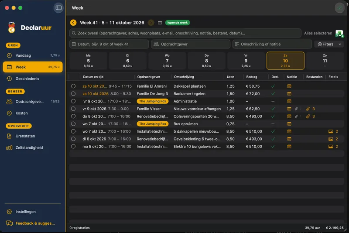Select the Opleveringspunten row radio button
Viewport: 349px width, 233px height.
click(x=73, y=116)
